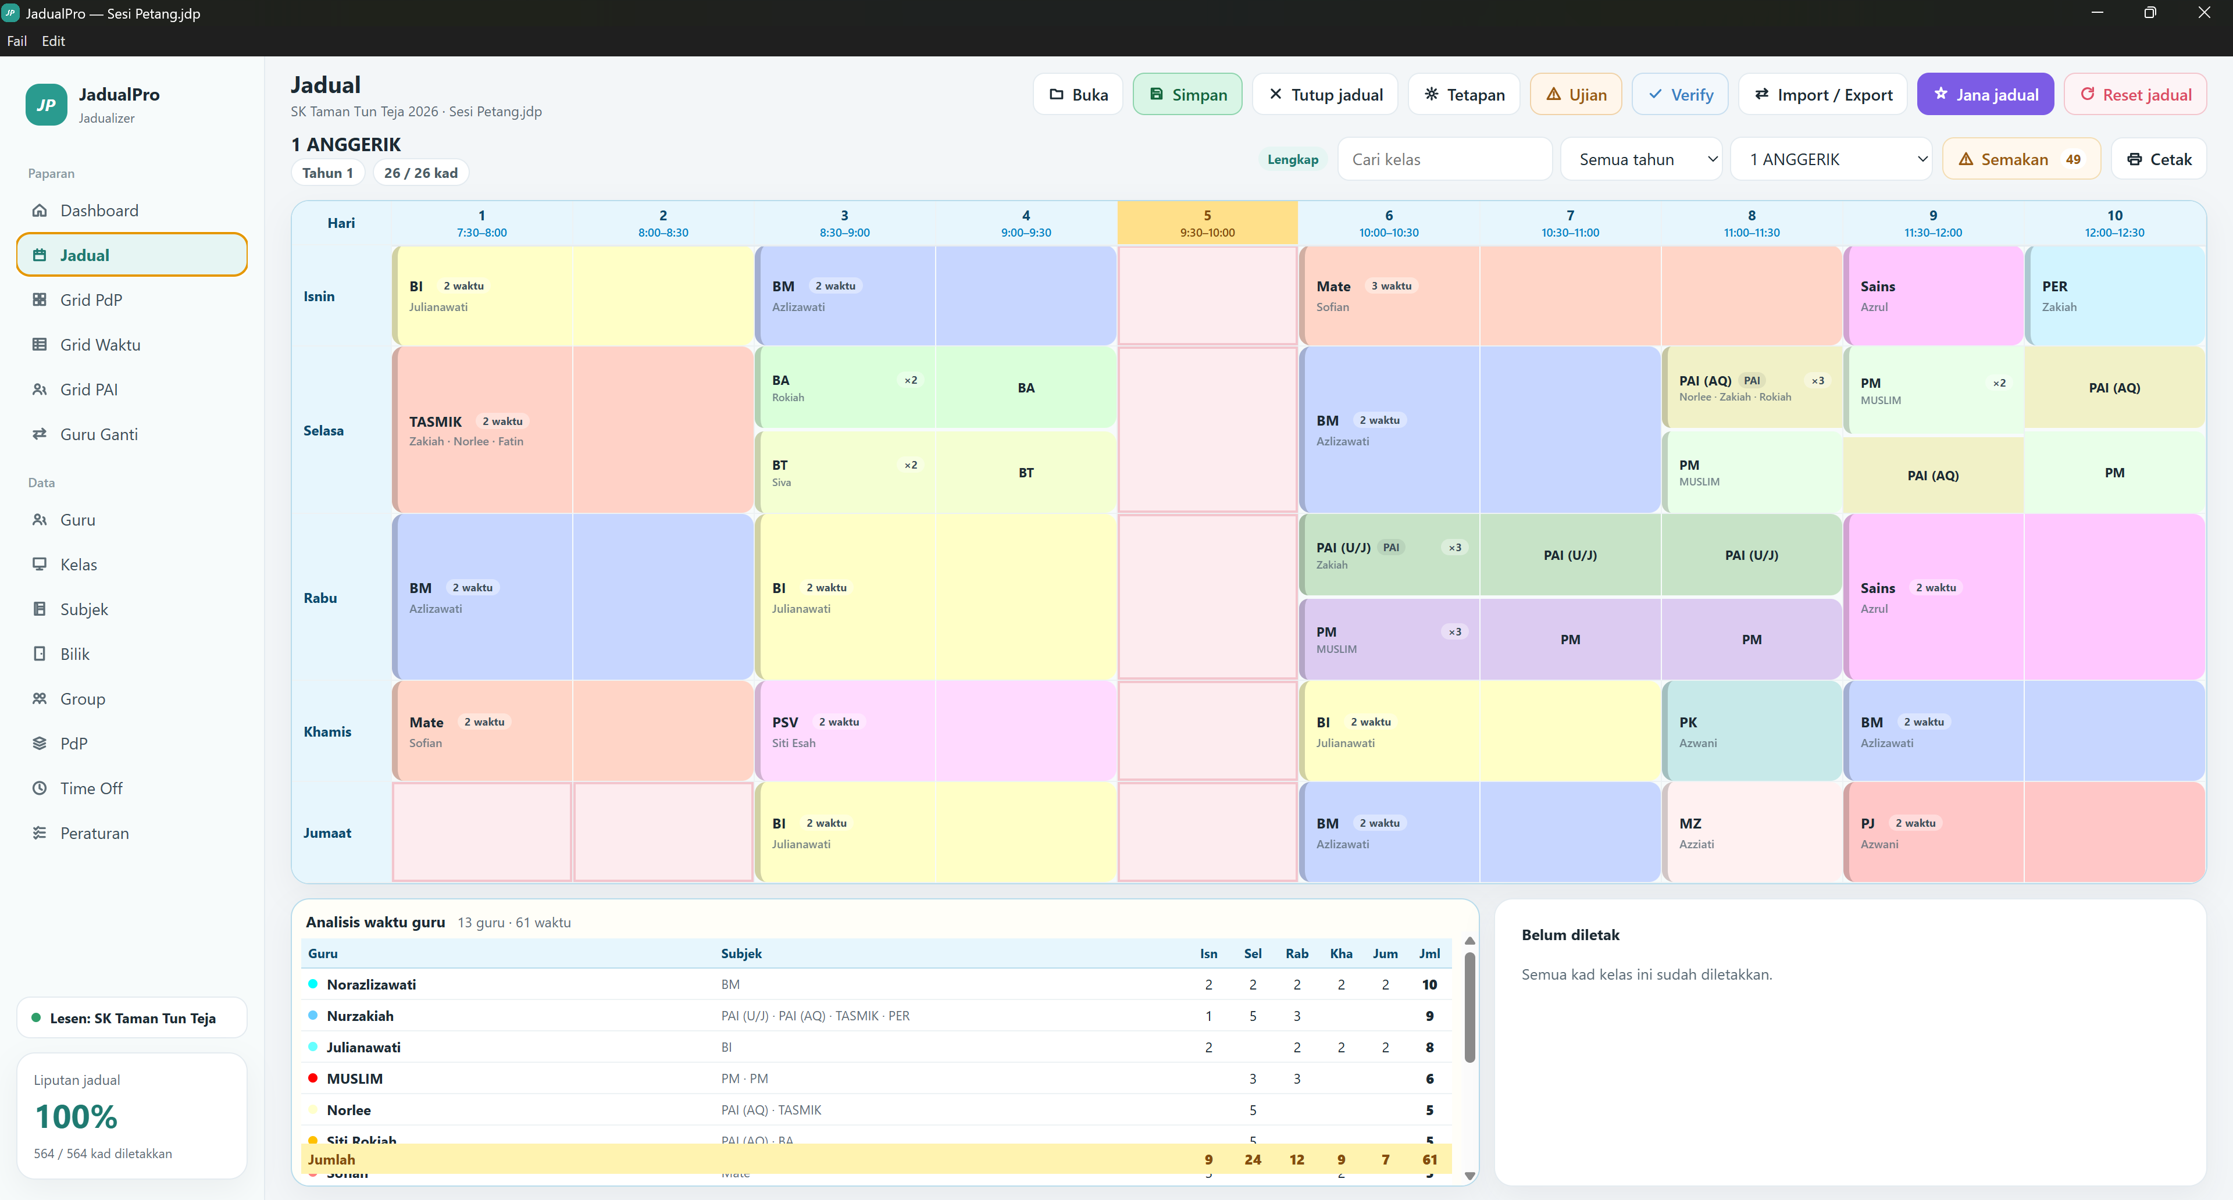Open Guru Ganti swap icon
The width and height of the screenshot is (2233, 1200).
point(39,434)
